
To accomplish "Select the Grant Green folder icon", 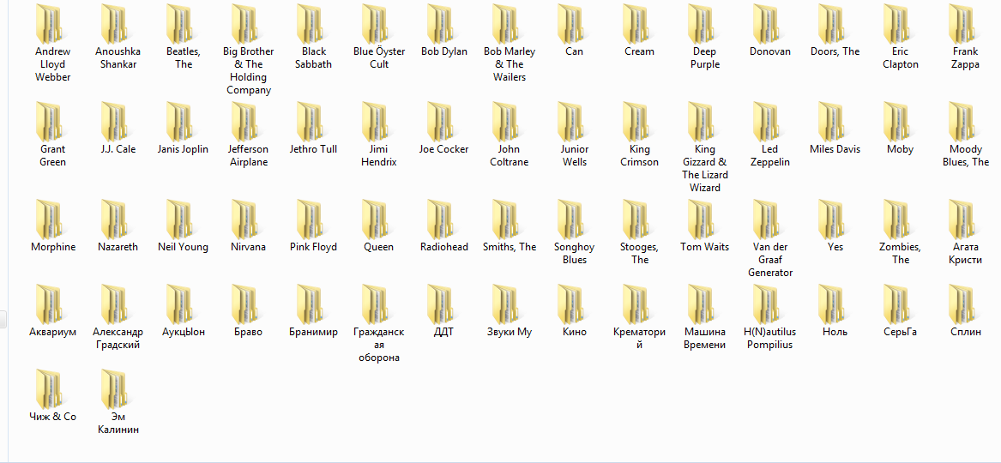I will pos(49,121).
